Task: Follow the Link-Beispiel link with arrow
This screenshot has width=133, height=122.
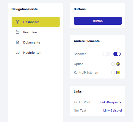Action: tap(110, 102)
